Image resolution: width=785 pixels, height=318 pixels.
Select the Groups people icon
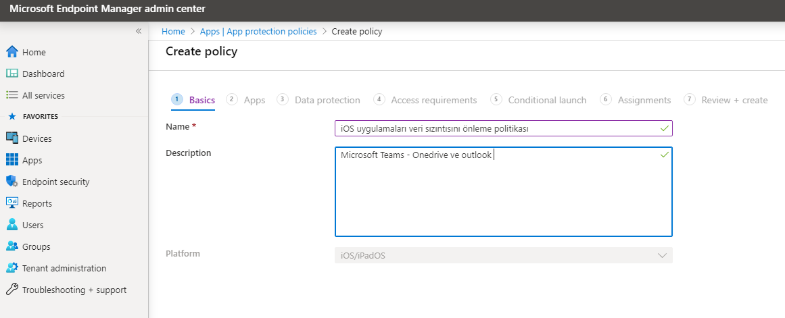[x=12, y=246]
